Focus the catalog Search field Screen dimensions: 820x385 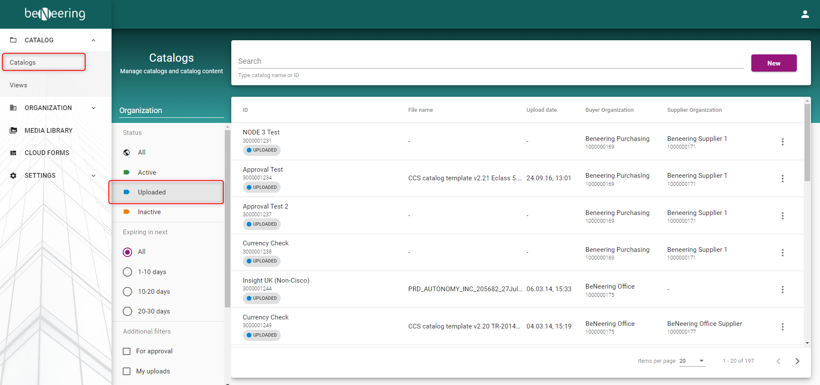(x=490, y=61)
